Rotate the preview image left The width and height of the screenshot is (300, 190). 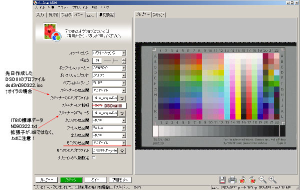tap(242, 180)
